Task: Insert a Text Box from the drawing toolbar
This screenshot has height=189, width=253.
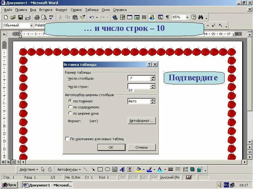Action: click(x=115, y=169)
